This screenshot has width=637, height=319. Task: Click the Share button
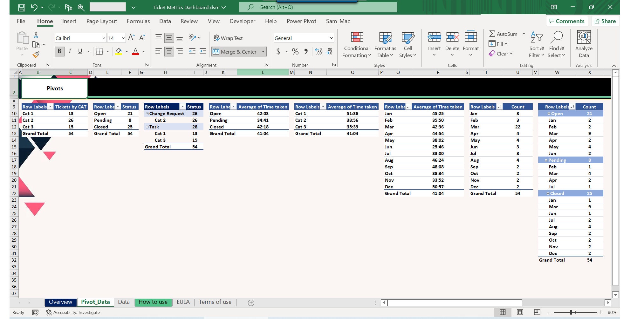(606, 21)
